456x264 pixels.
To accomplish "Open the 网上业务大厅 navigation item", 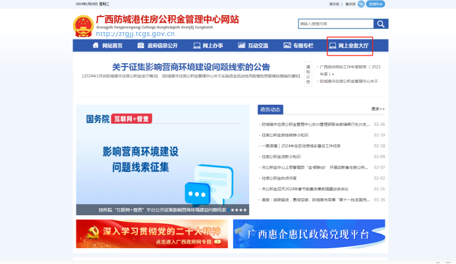I will [x=349, y=46].
